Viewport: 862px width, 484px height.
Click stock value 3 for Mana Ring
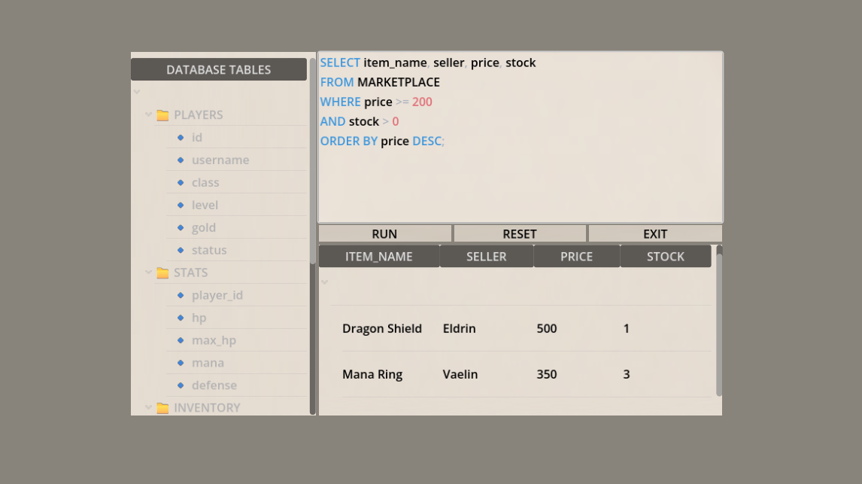pyautogui.click(x=627, y=374)
